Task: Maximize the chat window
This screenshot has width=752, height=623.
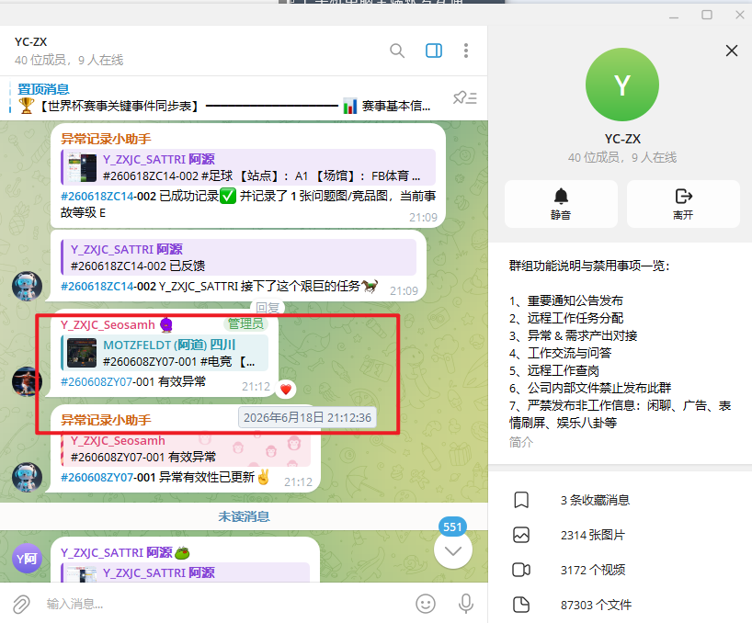Action: [707, 15]
